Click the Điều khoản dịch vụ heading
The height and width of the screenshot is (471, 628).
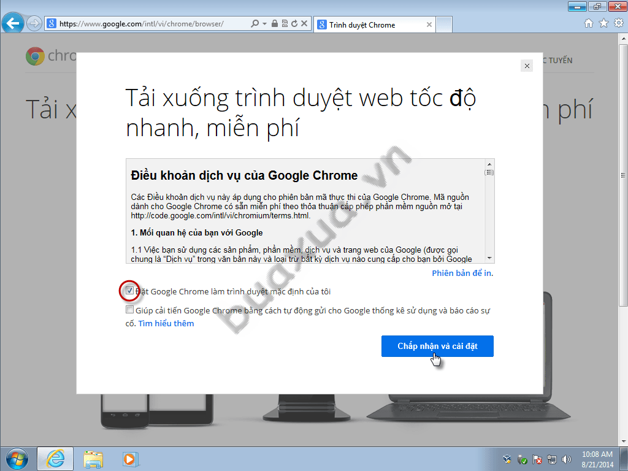[244, 175]
